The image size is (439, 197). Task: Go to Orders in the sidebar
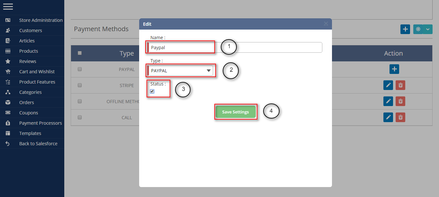click(x=27, y=103)
